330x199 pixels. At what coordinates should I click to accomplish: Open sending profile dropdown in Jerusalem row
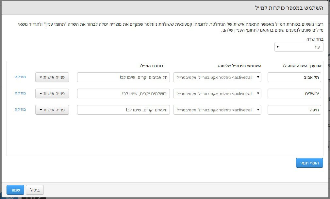[x=217, y=93]
